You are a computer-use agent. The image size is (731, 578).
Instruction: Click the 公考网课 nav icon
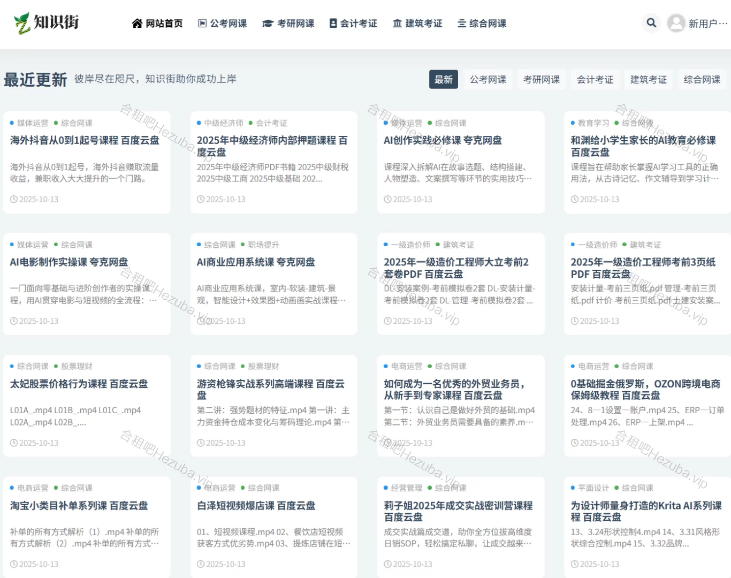[x=202, y=24]
